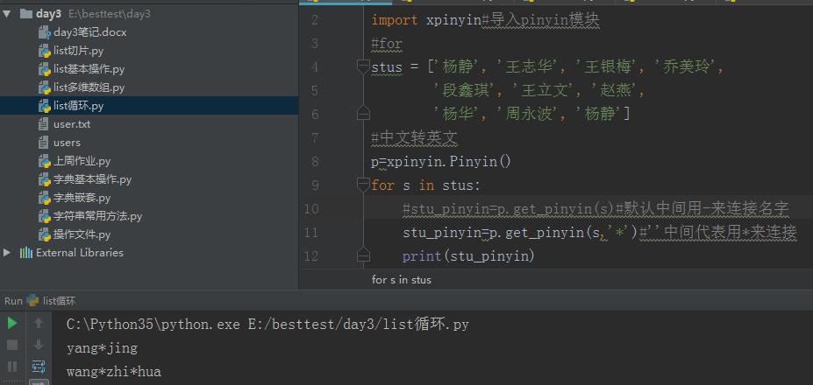This screenshot has width=813, height=385.
Task: Open 字符串常用方法.py in project tree
Action: point(97,216)
